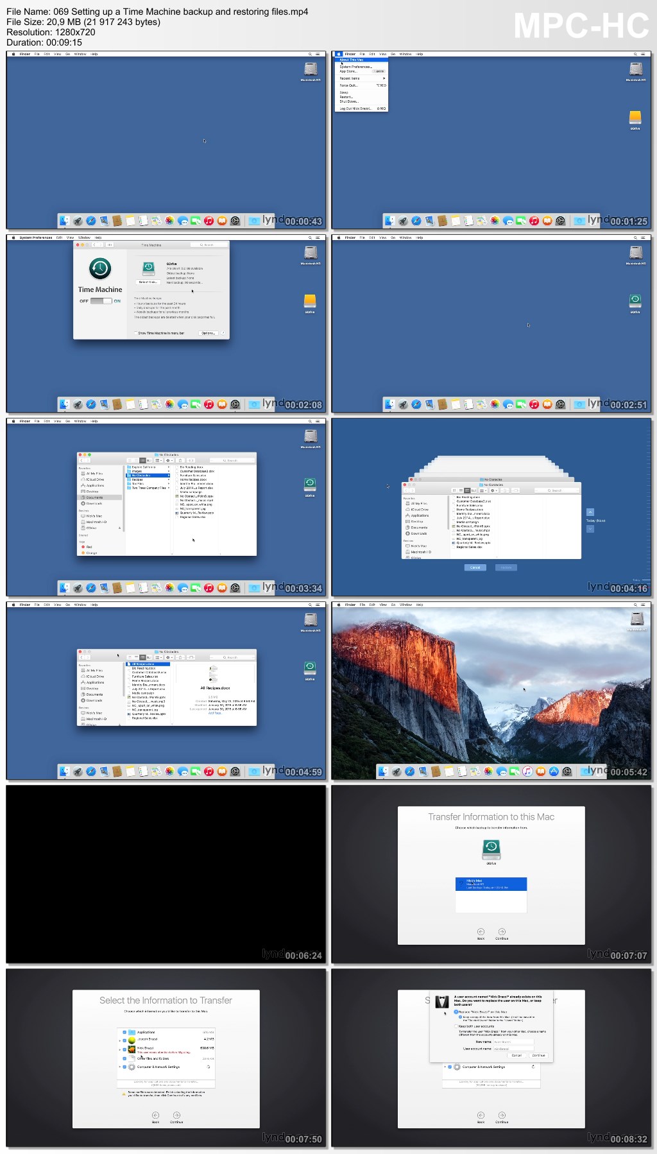Click Safari in the Dock of the 00:00:43 frame
Screen dimensions: 657x1154
pos(90,221)
